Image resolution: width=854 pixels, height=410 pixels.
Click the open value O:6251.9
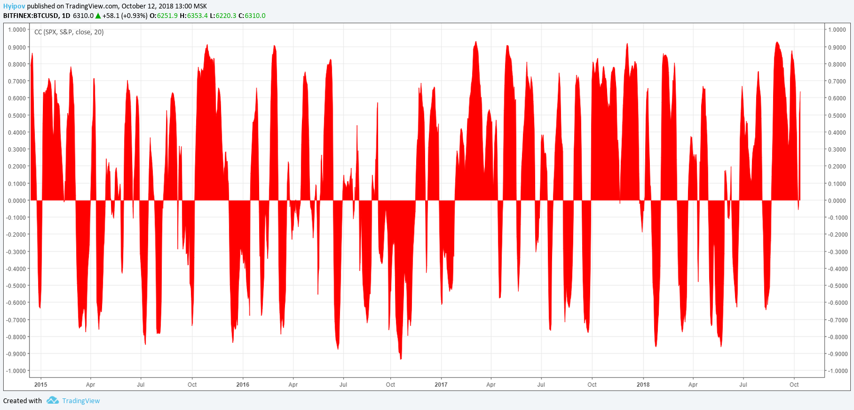(x=164, y=16)
